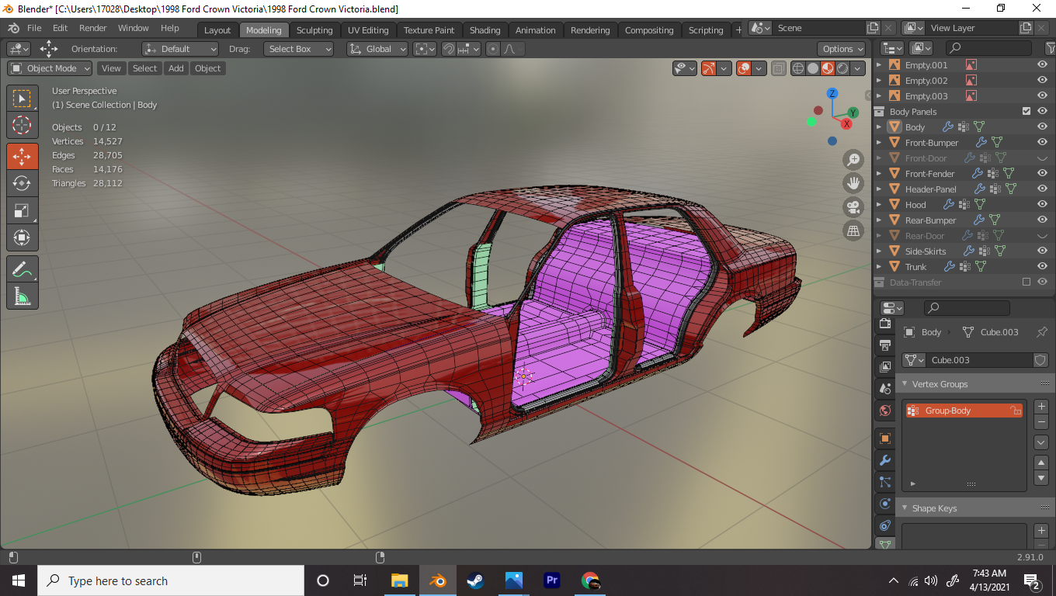Screen dimensions: 1056x596
Task: Switch to the Shading workspace tab
Action: coord(485,30)
